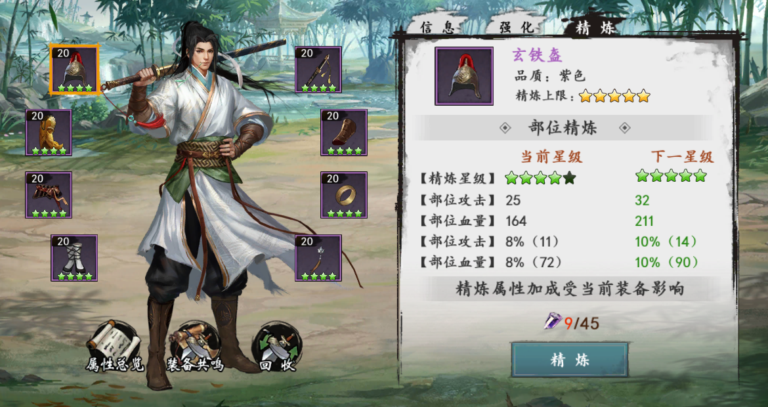The image size is (768, 407).
Task: Open 装备共鸣 equipment resonance
Action: [196, 347]
